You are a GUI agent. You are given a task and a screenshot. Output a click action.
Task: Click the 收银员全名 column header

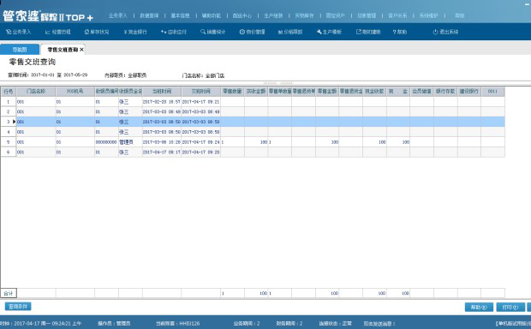(x=130, y=92)
